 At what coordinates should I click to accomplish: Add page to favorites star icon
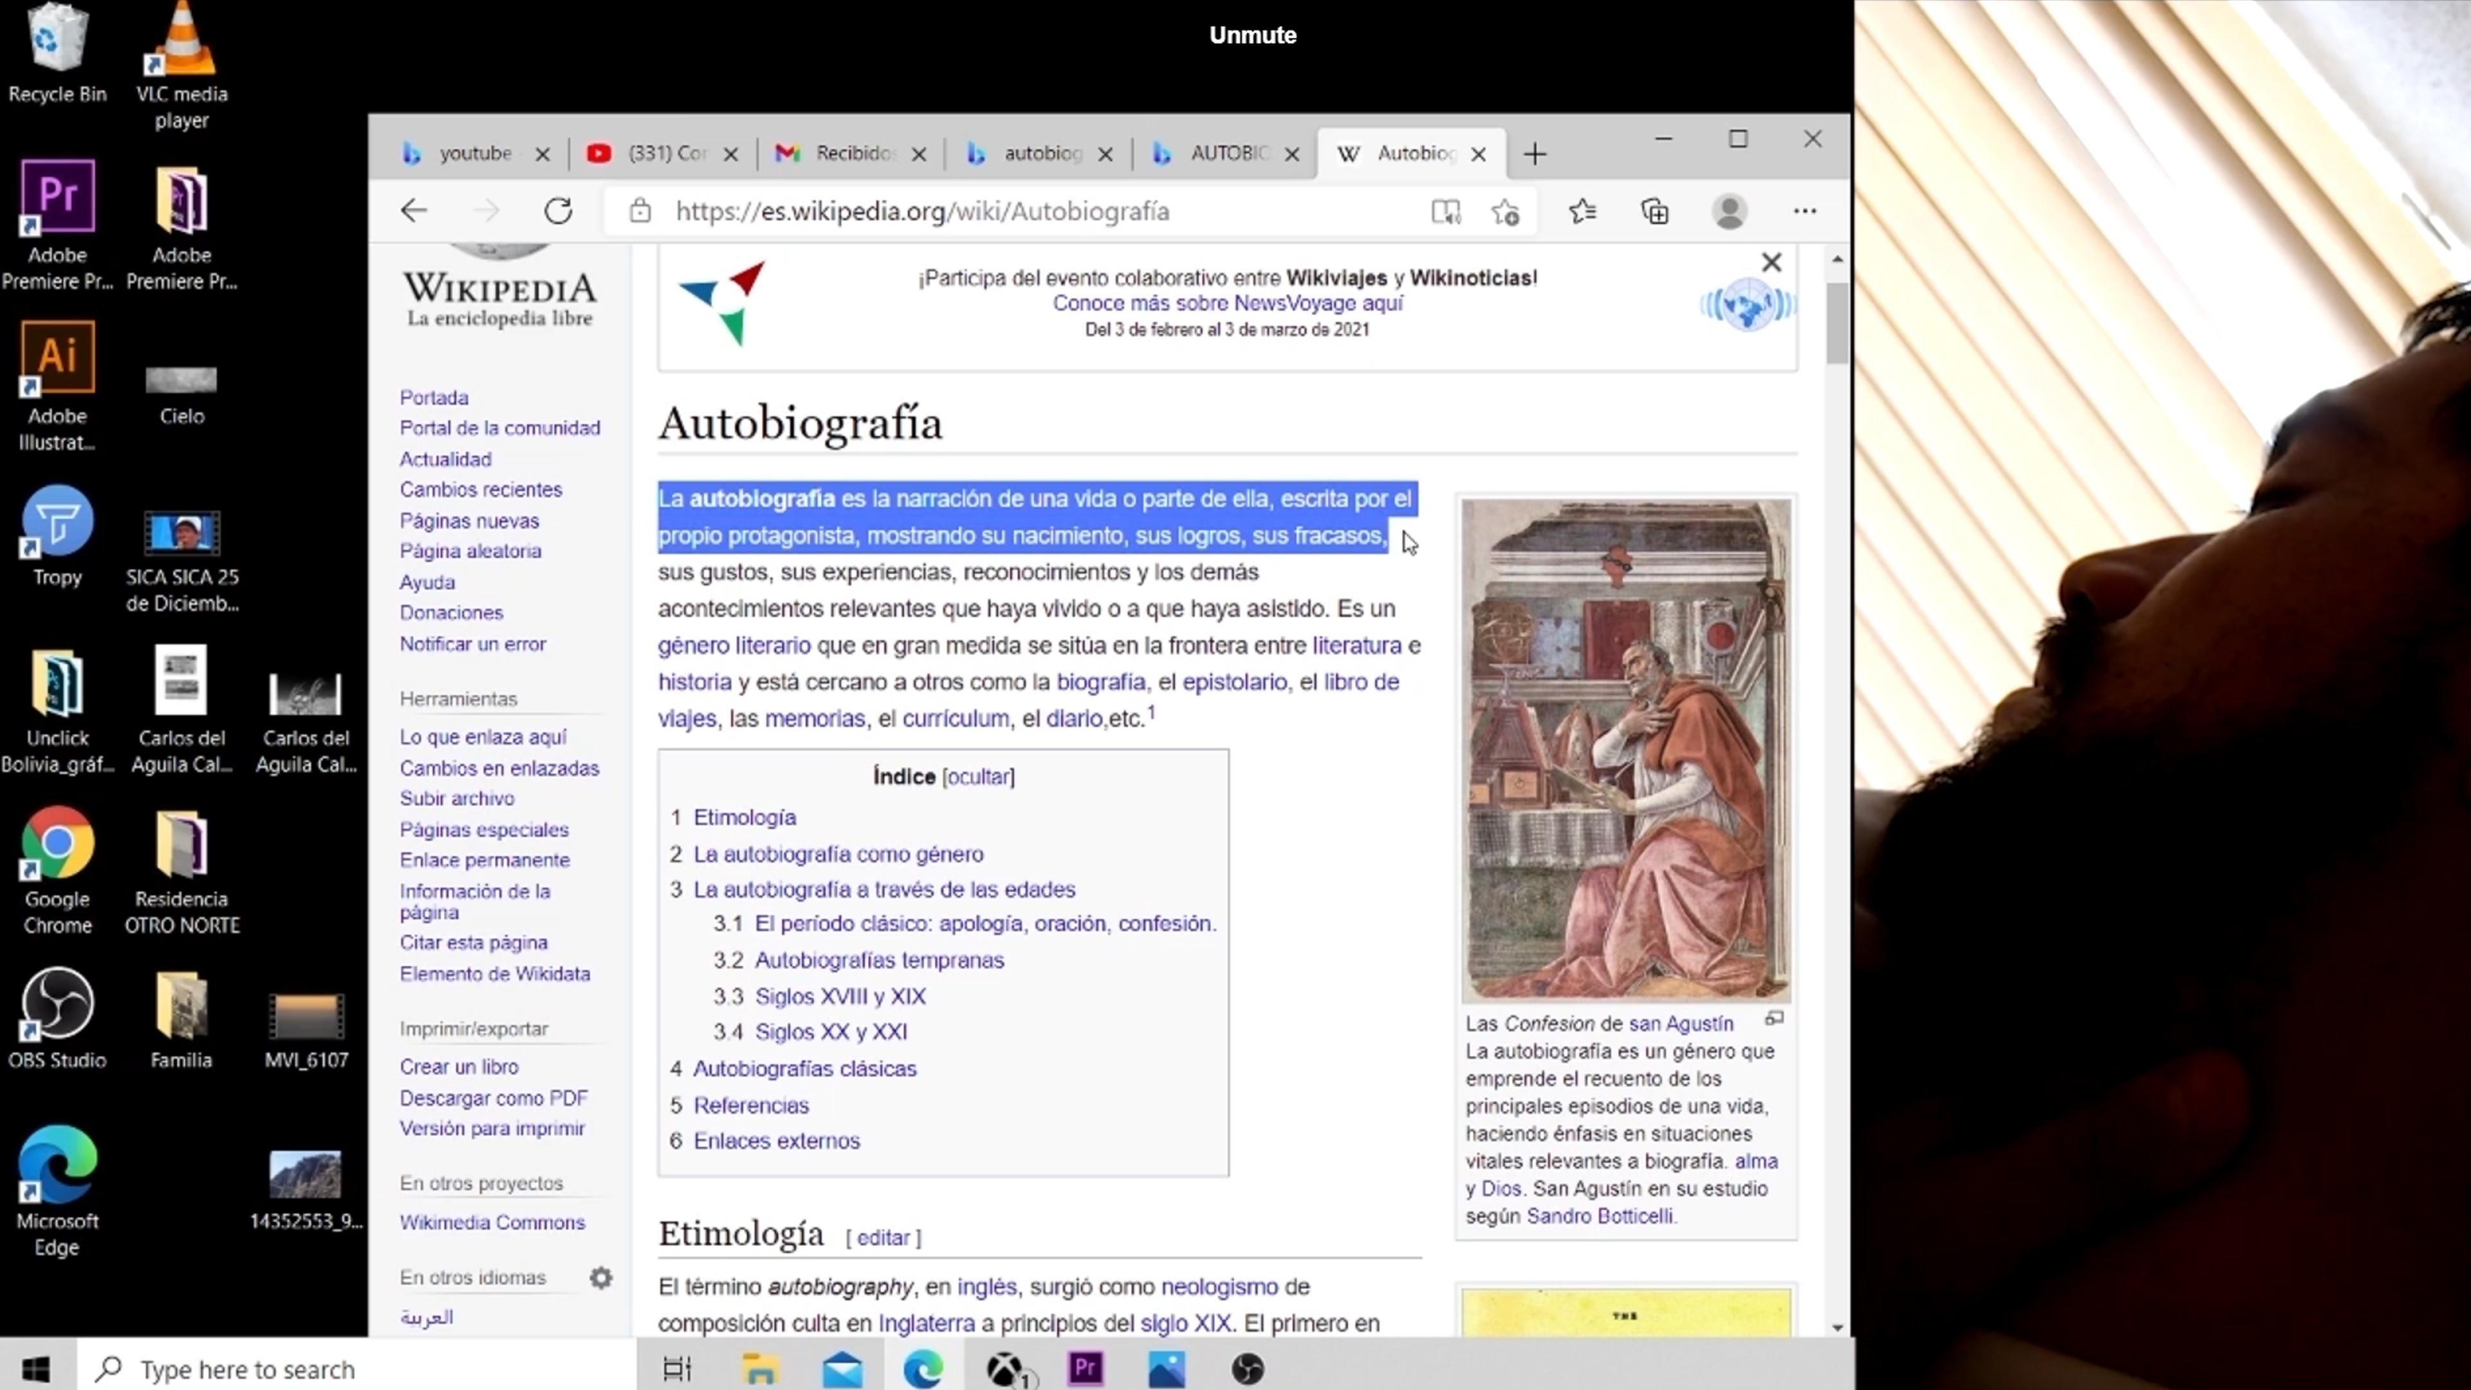click(1505, 211)
